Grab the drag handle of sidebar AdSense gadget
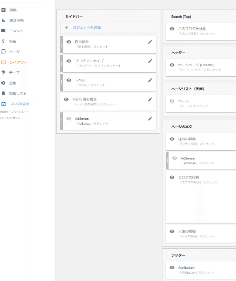The image size is (236, 281). (x=61, y=121)
